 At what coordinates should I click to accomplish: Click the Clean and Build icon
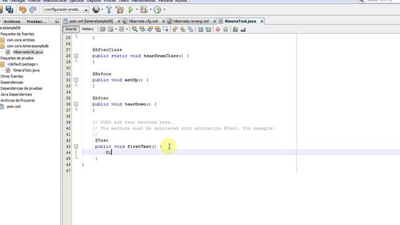119,10
